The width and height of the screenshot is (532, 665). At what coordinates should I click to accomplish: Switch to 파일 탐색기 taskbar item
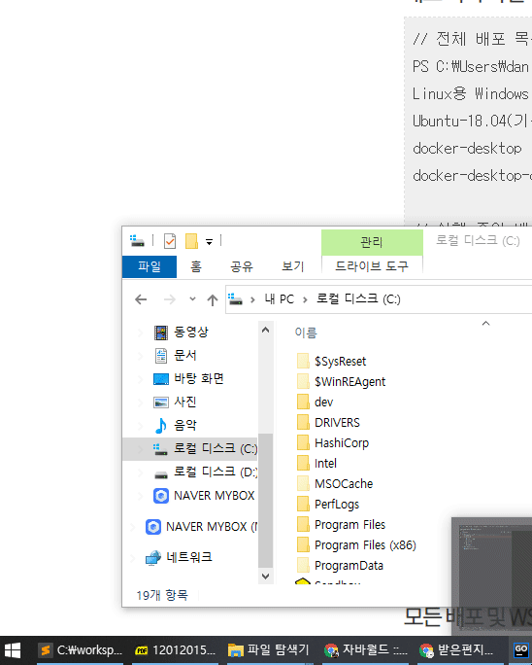pyautogui.click(x=270, y=650)
